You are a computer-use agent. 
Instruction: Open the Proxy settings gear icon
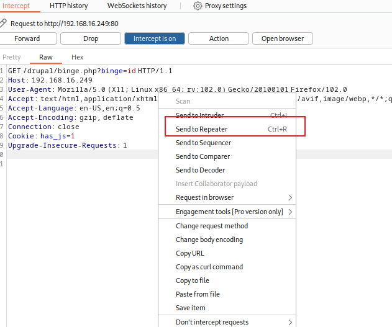(x=198, y=6)
